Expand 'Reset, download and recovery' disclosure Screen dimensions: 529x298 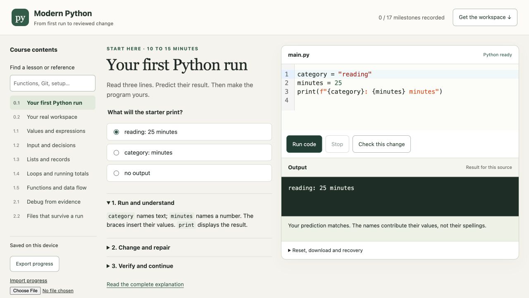325,250
